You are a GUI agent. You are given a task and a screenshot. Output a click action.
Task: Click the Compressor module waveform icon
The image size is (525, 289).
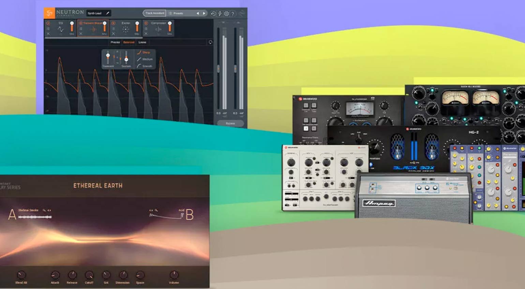[x=158, y=30]
